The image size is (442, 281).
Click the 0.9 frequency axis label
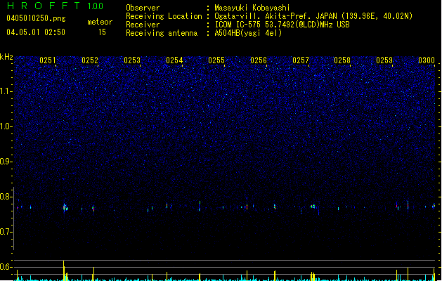point(6,162)
